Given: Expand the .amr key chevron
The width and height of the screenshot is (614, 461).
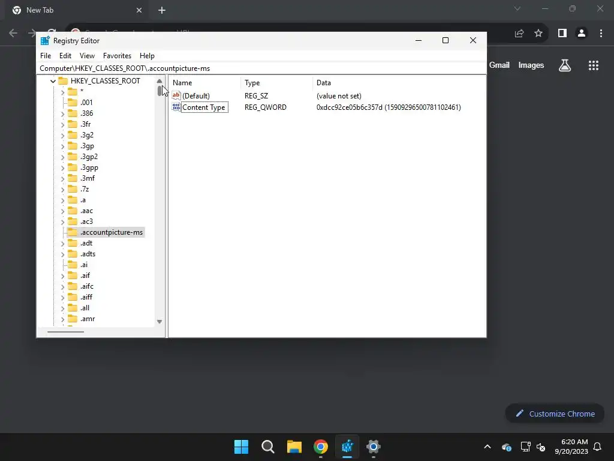Looking at the screenshot, I should click(x=62, y=319).
